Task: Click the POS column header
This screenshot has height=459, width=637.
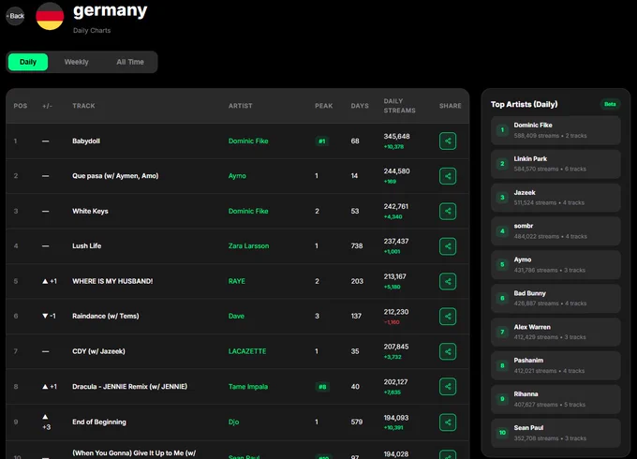Action: (21, 106)
